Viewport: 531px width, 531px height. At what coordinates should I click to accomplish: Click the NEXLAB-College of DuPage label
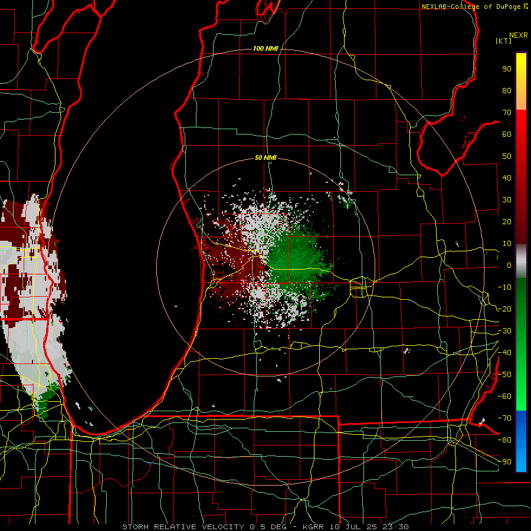point(471,6)
